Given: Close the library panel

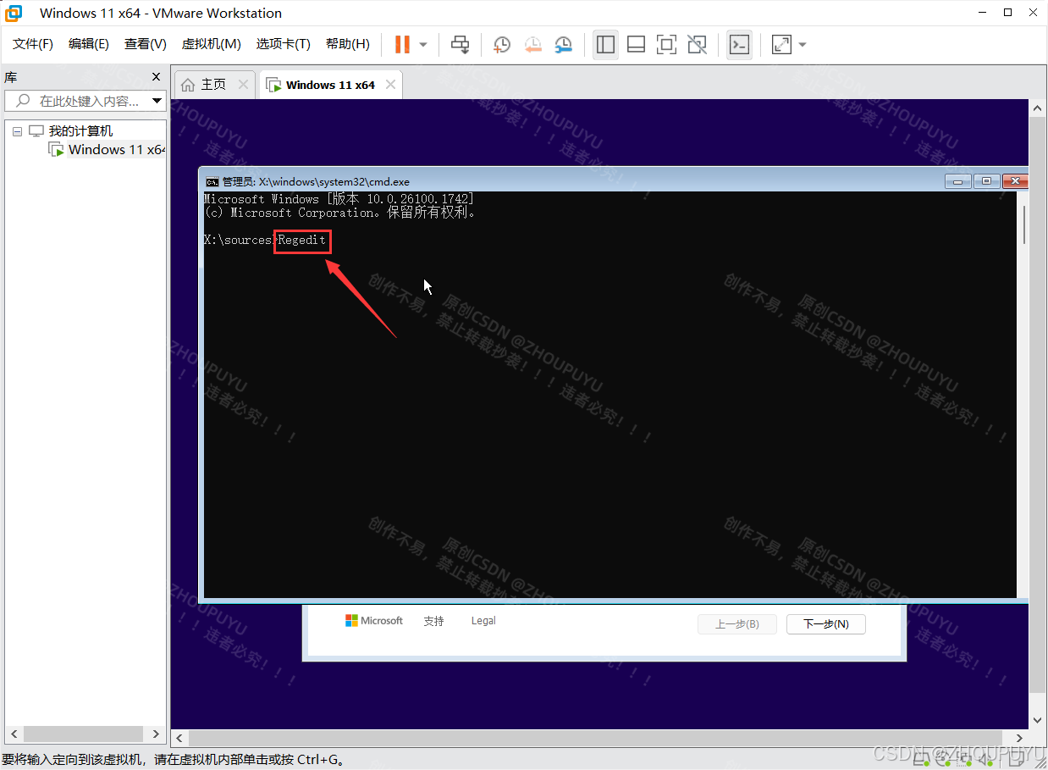Looking at the screenshot, I should [156, 77].
